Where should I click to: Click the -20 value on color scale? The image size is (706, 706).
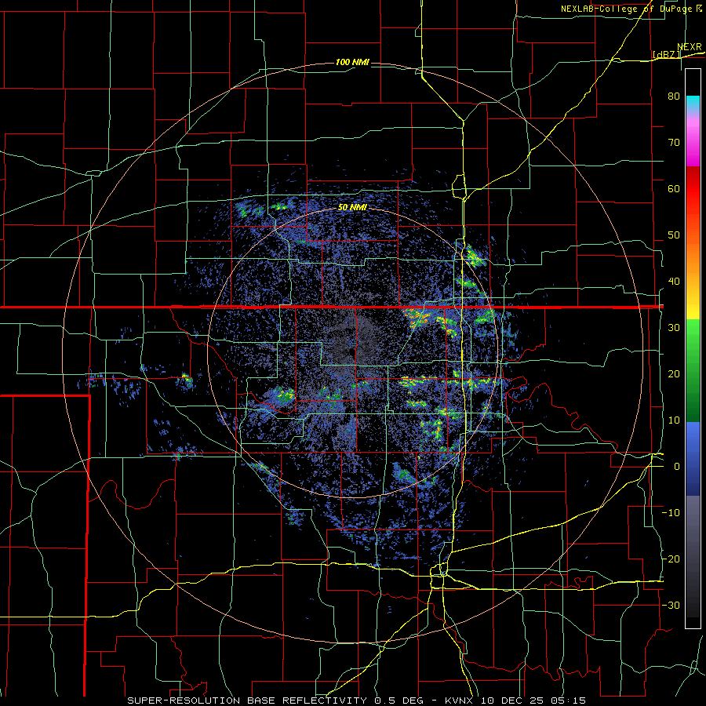(671, 559)
